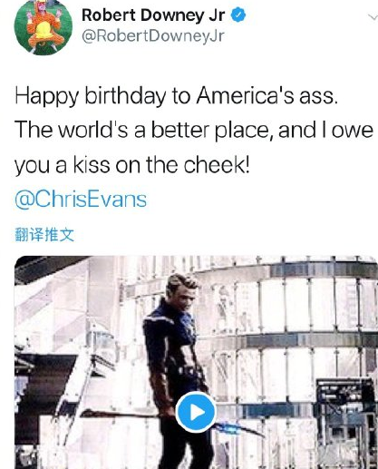Open the @ChrisEvans mention link
Viewport: 378px width, 469px height.
tap(81, 200)
